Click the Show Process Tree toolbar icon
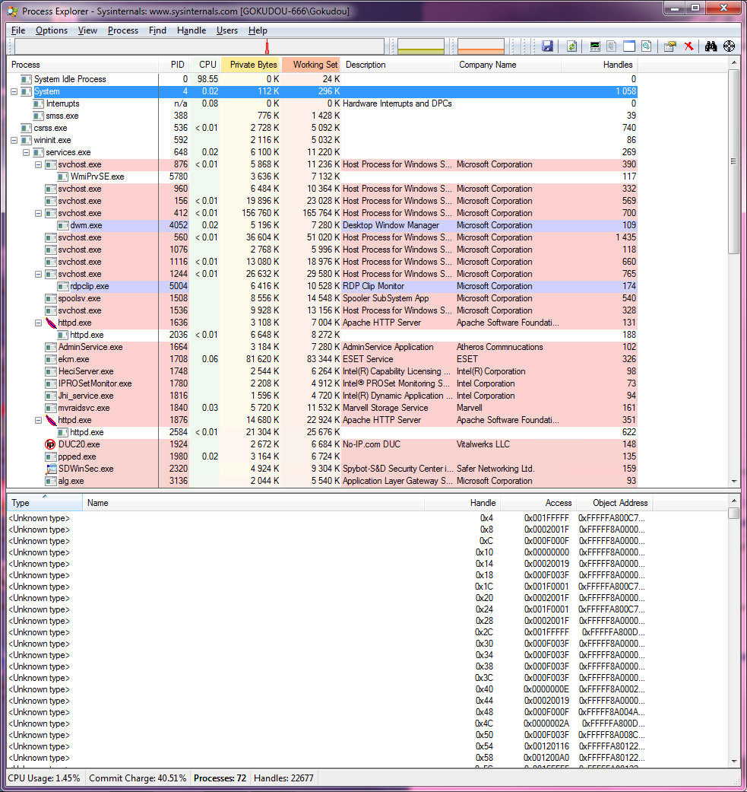Viewport: 747px width, 792px height. (x=612, y=46)
